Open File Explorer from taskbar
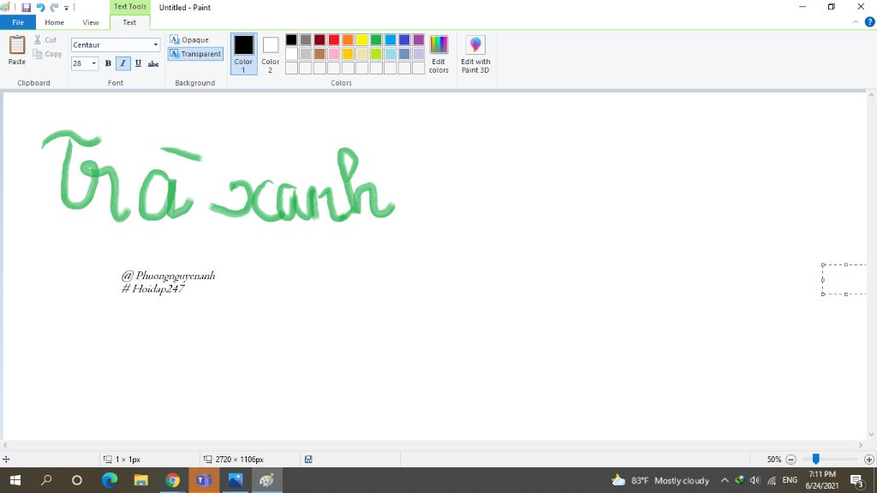 point(141,480)
